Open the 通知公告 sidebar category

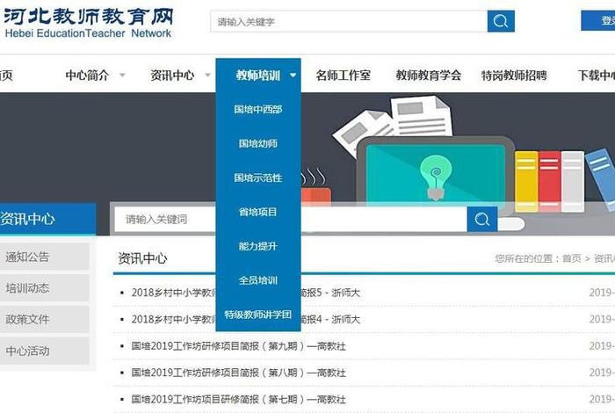tap(44, 257)
